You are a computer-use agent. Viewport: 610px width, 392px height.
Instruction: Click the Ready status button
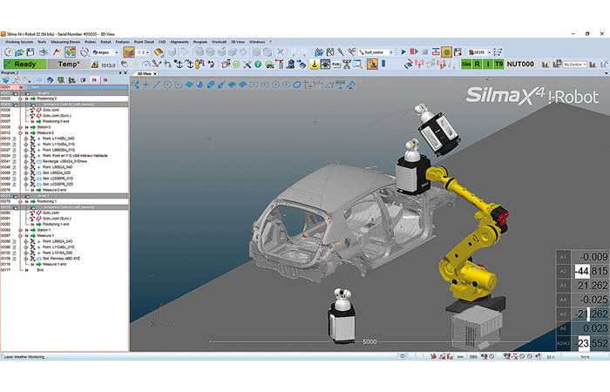tap(25, 64)
